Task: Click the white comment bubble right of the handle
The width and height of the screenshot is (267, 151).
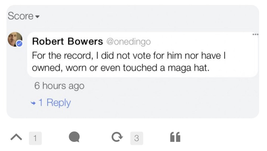Action: 203,42
